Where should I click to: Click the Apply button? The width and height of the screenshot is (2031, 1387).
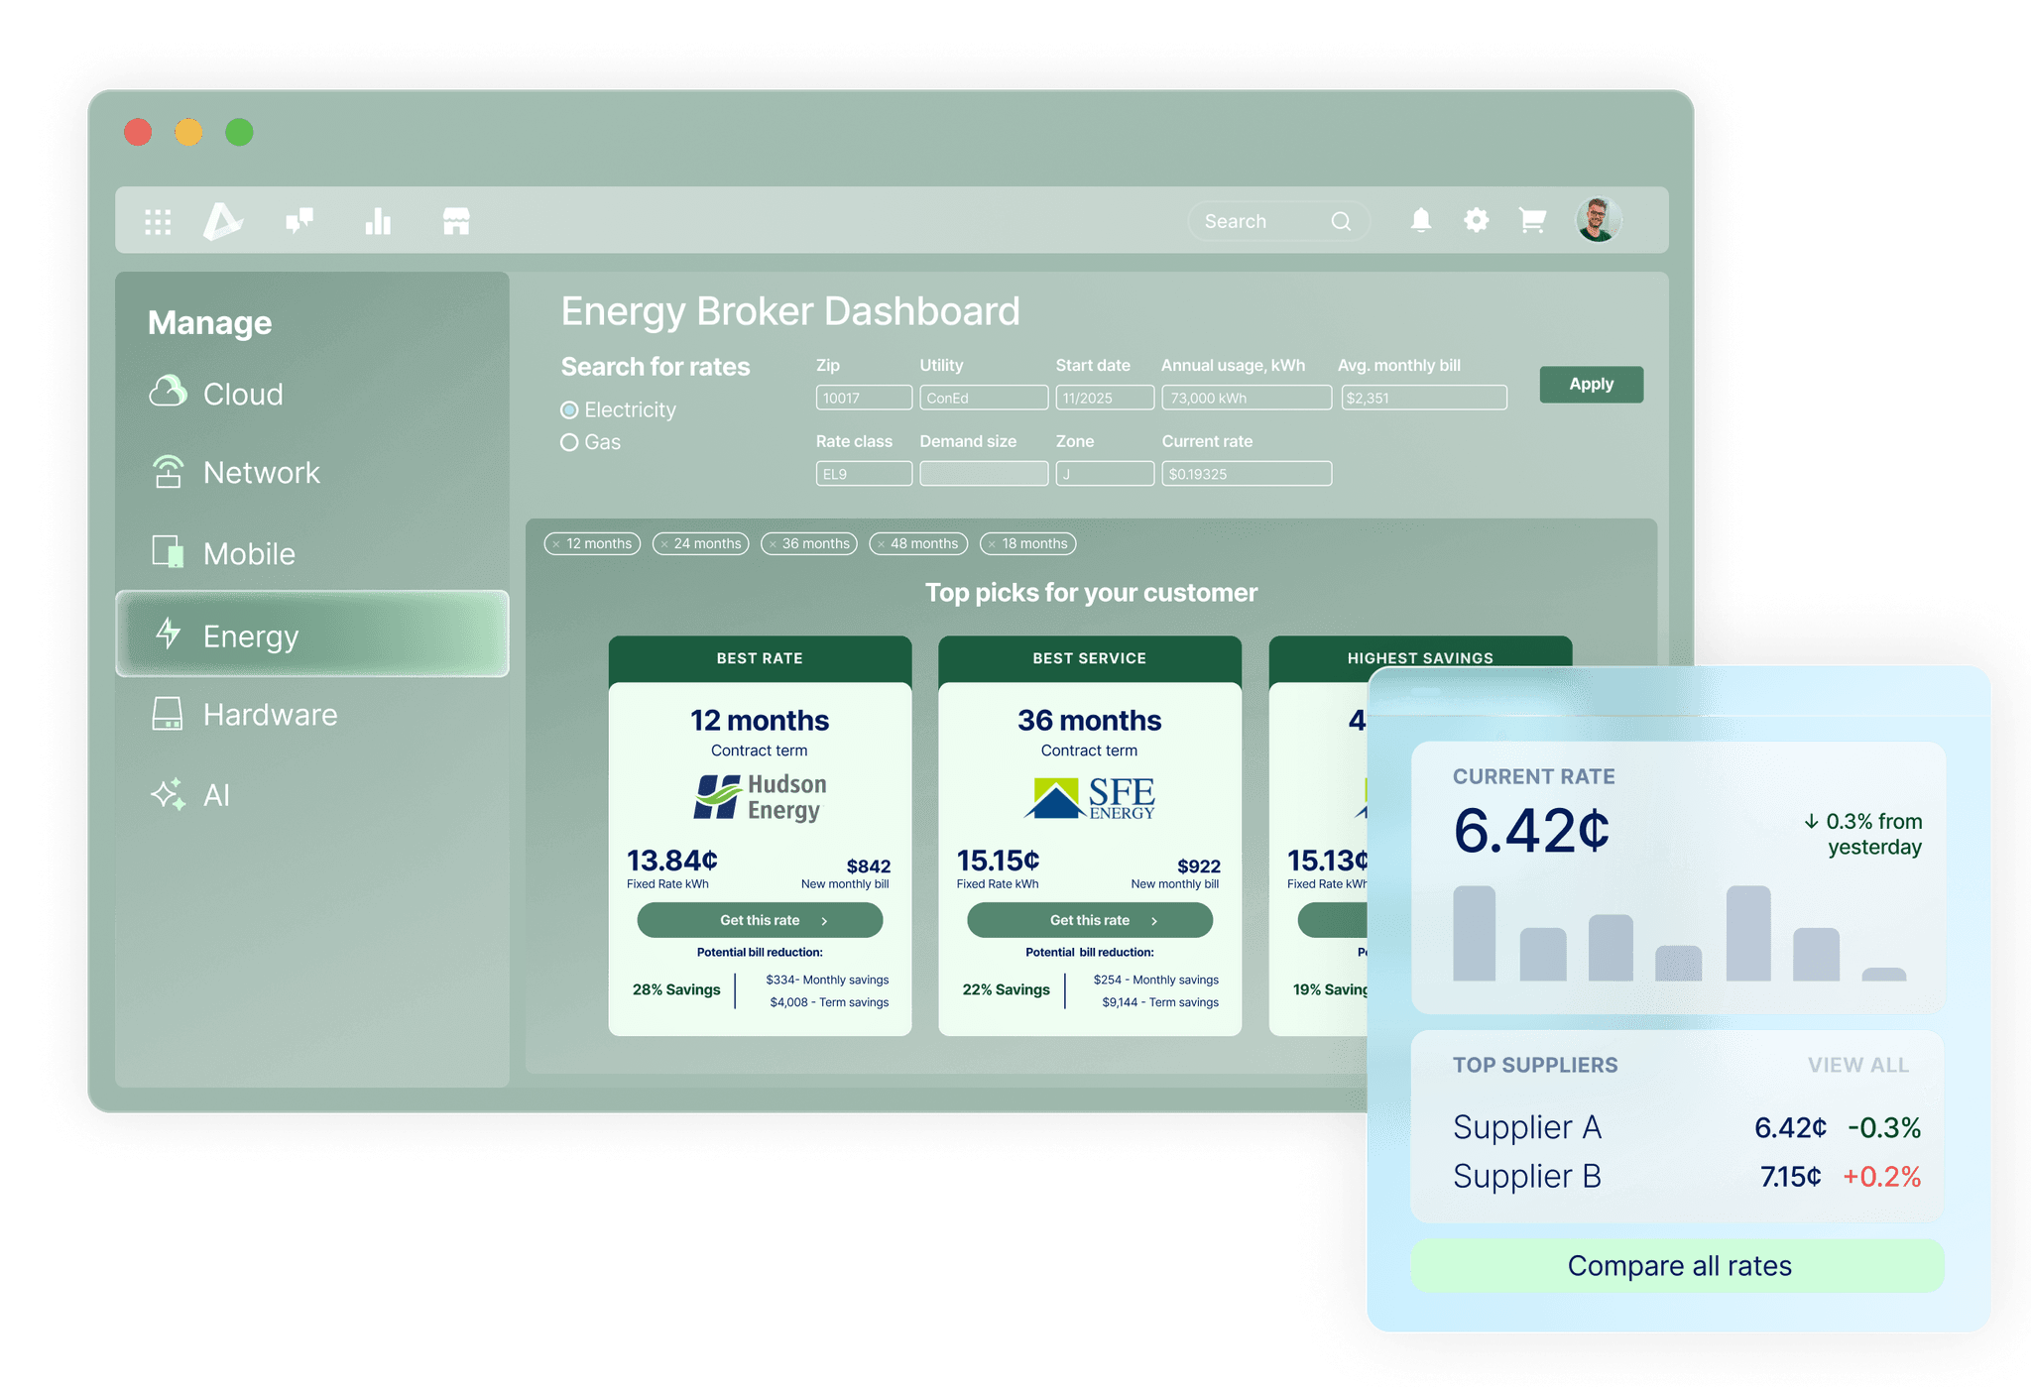[1591, 384]
